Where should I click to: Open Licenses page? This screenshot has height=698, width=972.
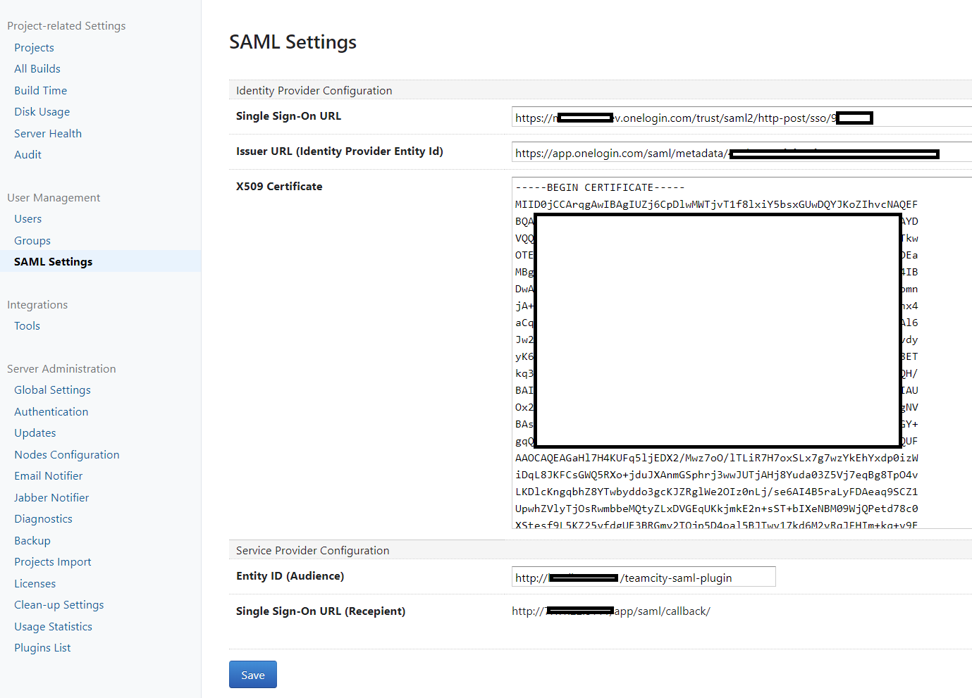(35, 584)
